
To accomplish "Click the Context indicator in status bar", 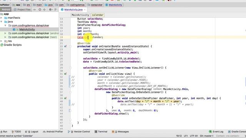I will tap(228, 136).
